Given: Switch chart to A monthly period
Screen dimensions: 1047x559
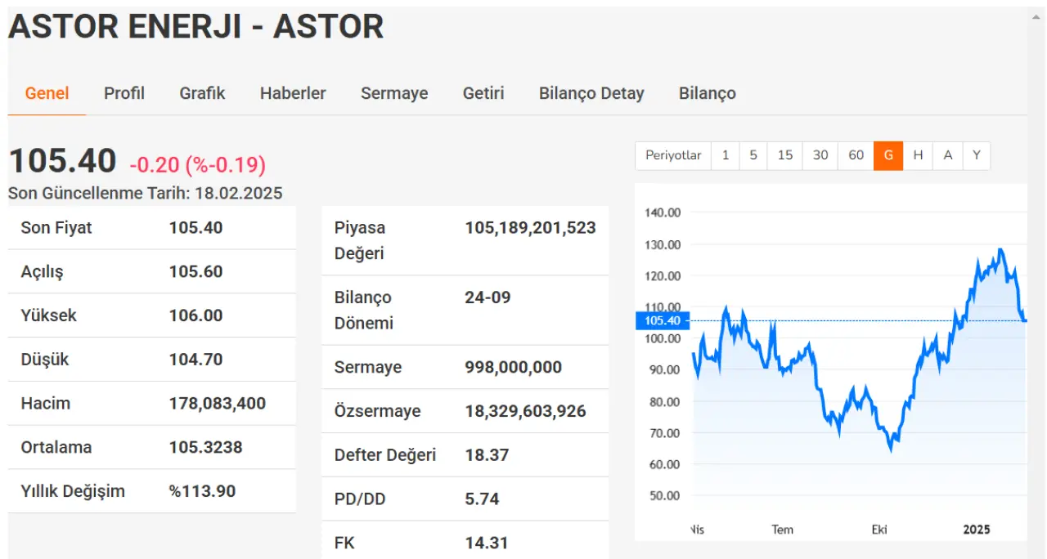Looking at the screenshot, I should point(948,155).
